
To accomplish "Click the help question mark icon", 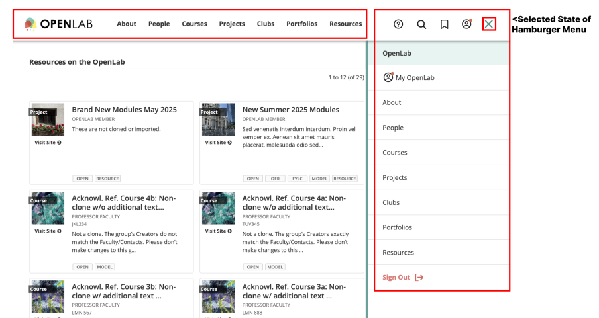I will [x=398, y=24].
